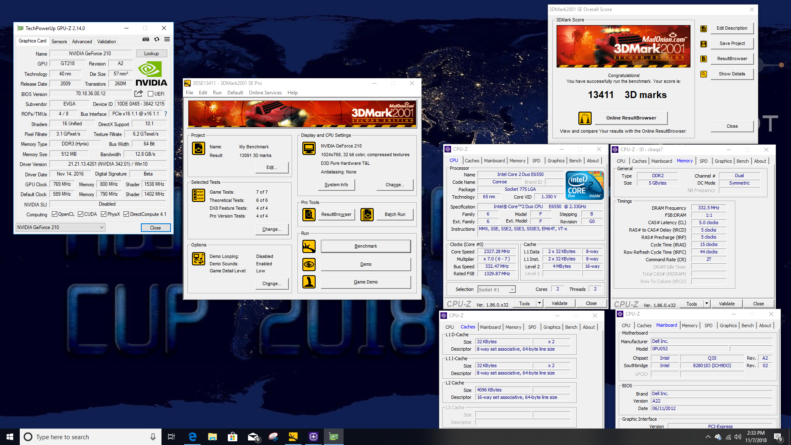Click the Show Details button
This screenshot has width=791, height=445.
732,74
